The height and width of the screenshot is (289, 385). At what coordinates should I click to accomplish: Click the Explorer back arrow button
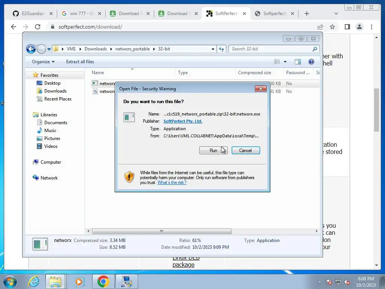point(31,49)
